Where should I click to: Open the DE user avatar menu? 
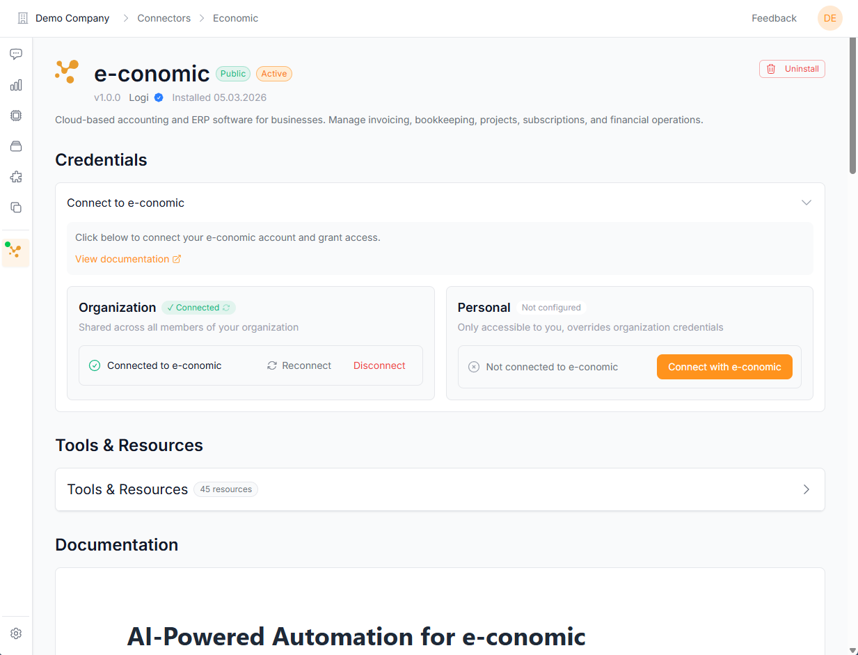(x=829, y=18)
